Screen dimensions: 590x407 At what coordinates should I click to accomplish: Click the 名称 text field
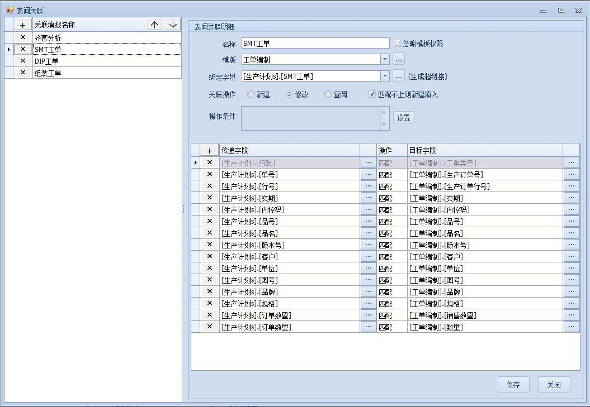(315, 44)
